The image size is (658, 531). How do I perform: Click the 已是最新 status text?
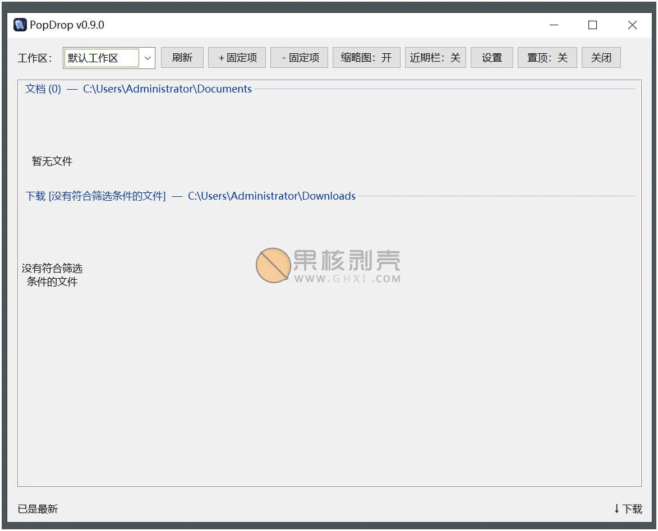click(x=38, y=509)
